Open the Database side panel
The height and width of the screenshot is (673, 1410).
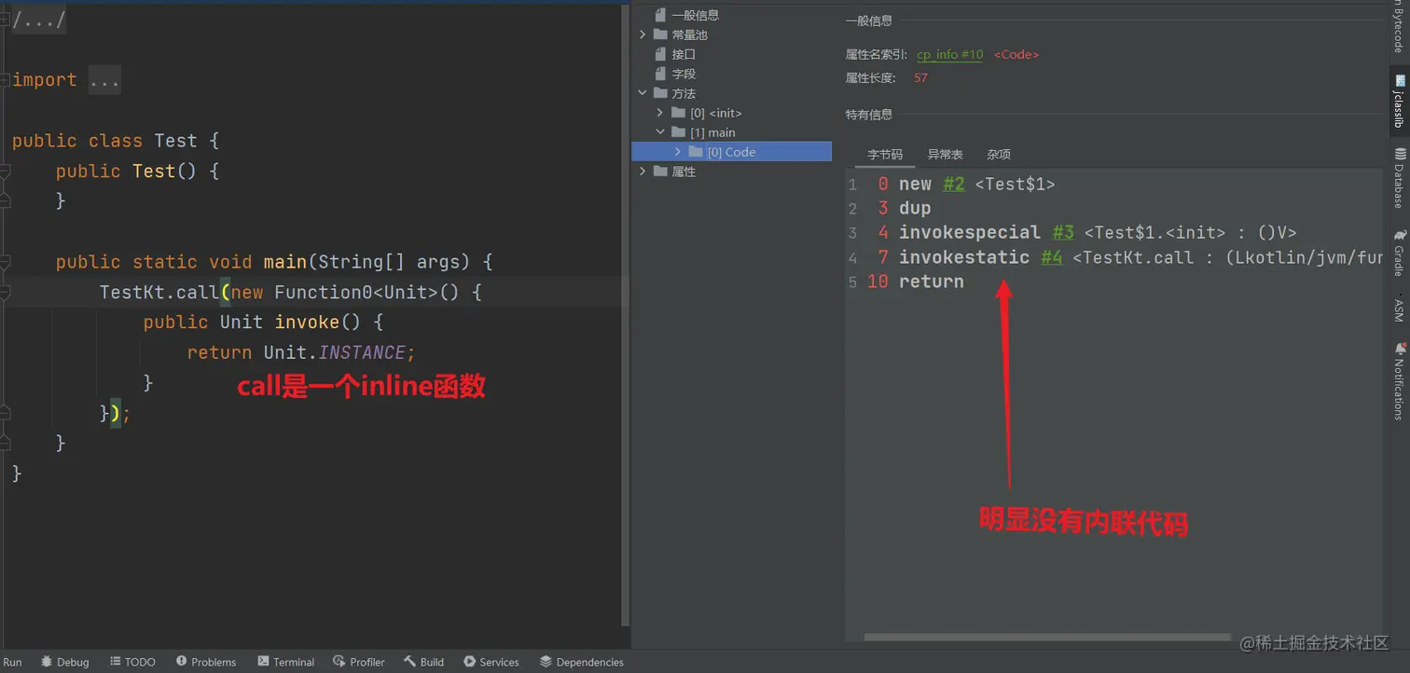click(x=1399, y=177)
